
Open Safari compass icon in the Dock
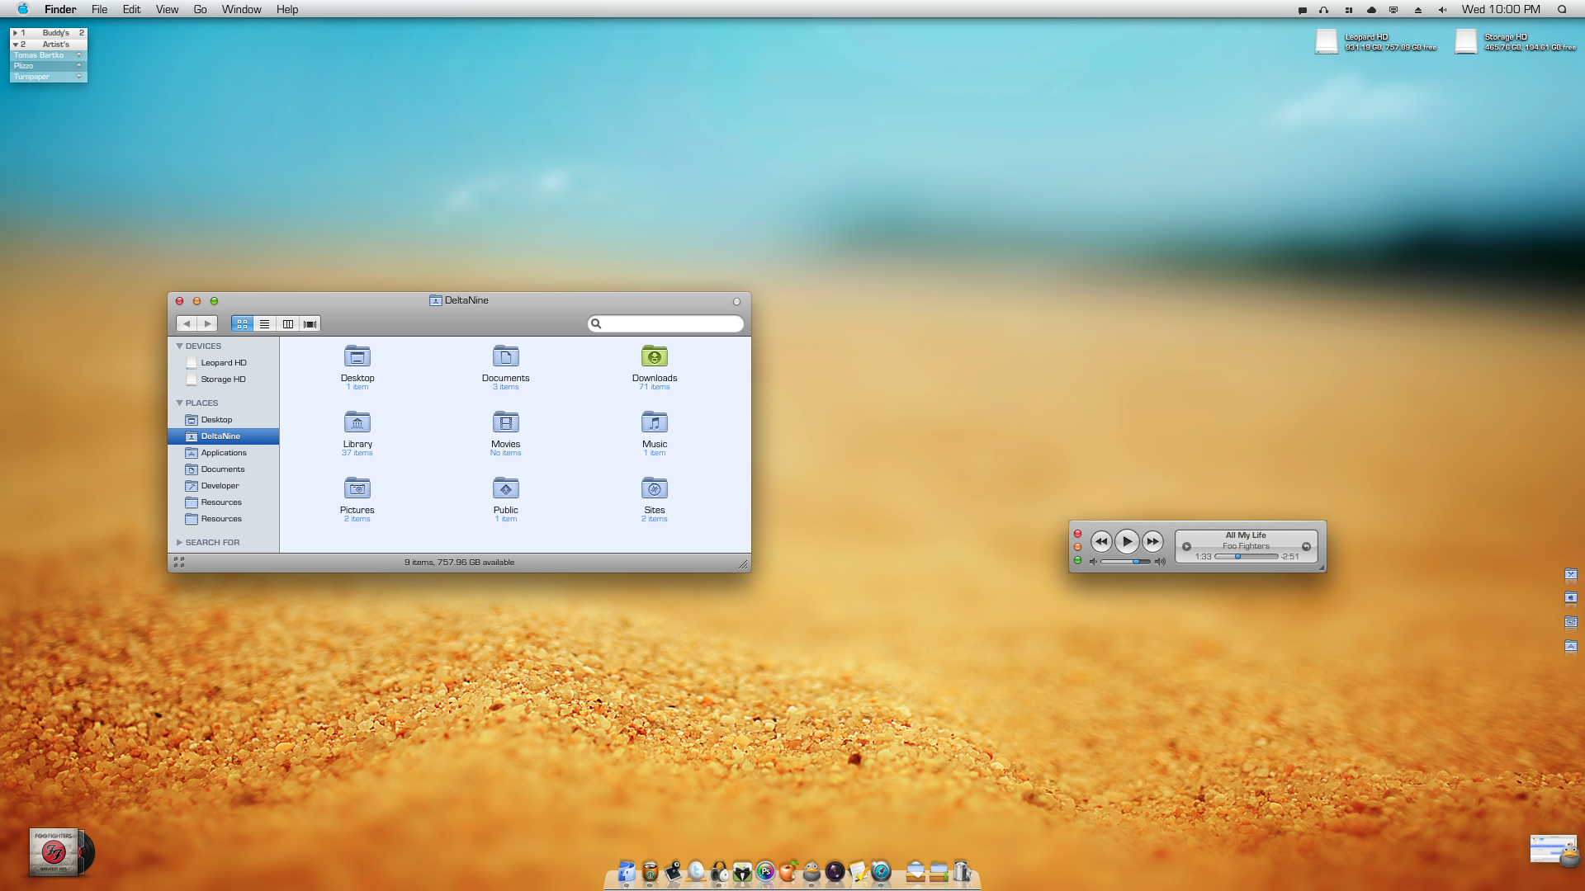[x=881, y=871]
